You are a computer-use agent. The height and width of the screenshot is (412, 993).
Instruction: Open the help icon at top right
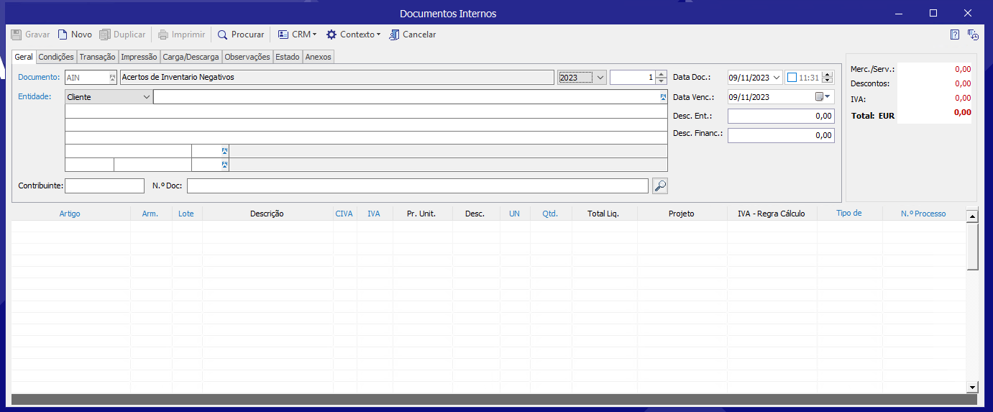(x=955, y=35)
